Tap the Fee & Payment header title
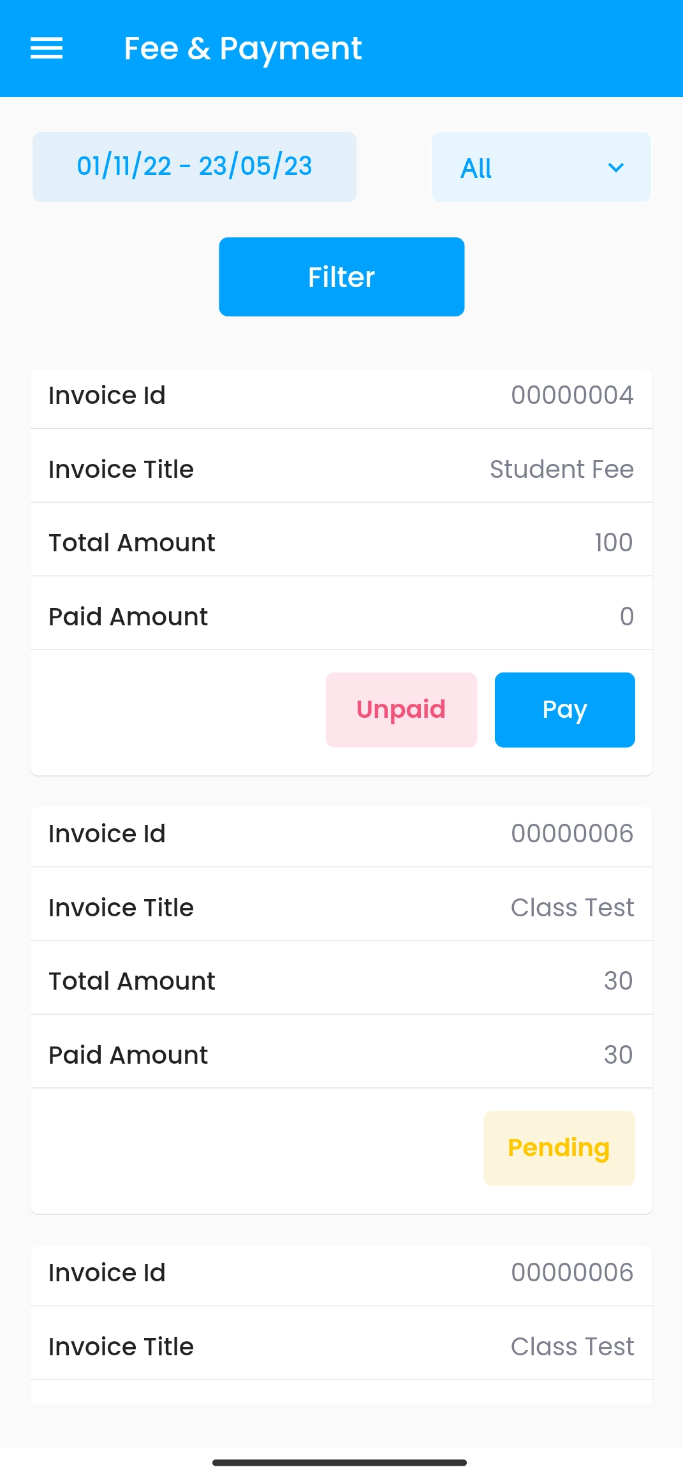This screenshot has width=683, height=1474. pos(242,48)
